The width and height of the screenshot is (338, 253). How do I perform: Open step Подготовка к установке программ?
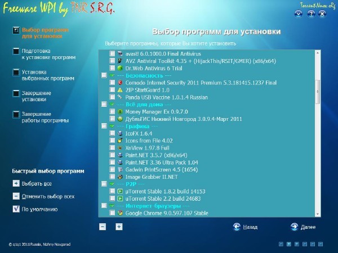(44, 54)
